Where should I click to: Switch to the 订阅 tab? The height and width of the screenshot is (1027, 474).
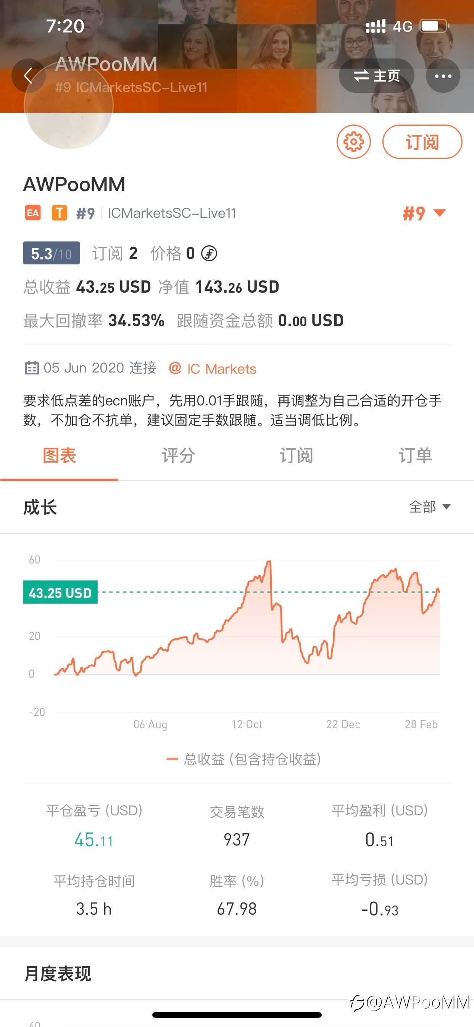296,456
